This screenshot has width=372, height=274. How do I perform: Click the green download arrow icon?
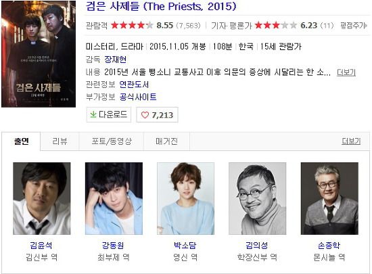pyautogui.click(x=93, y=115)
